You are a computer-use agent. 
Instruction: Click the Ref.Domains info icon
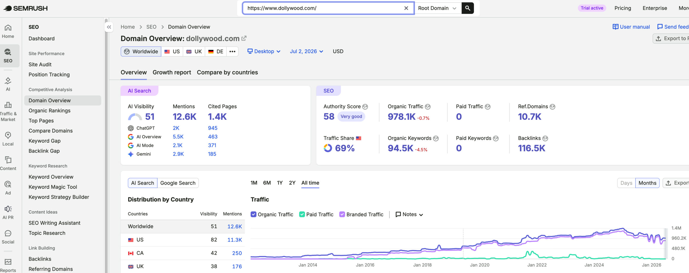pyautogui.click(x=552, y=107)
